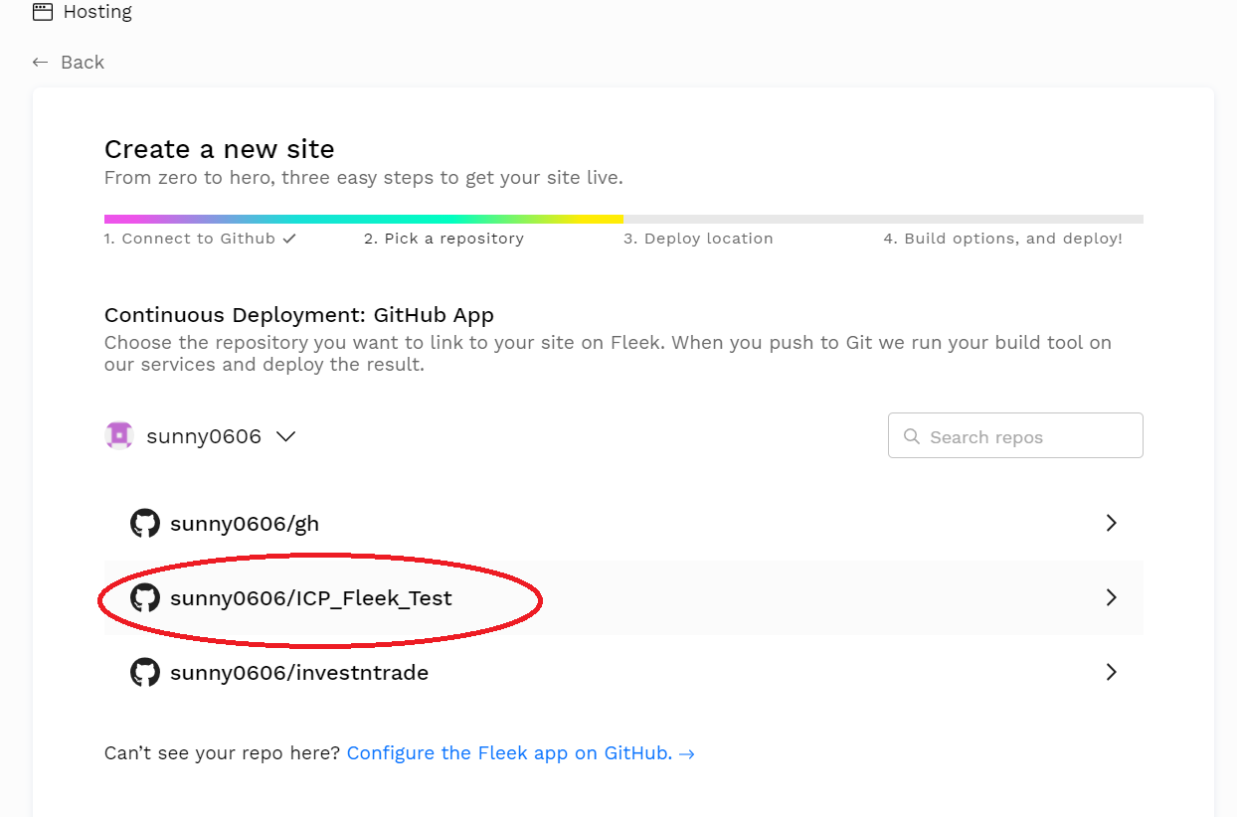Click the Hosting window icon
This screenshot has width=1237, height=817.
pyautogui.click(x=42, y=12)
